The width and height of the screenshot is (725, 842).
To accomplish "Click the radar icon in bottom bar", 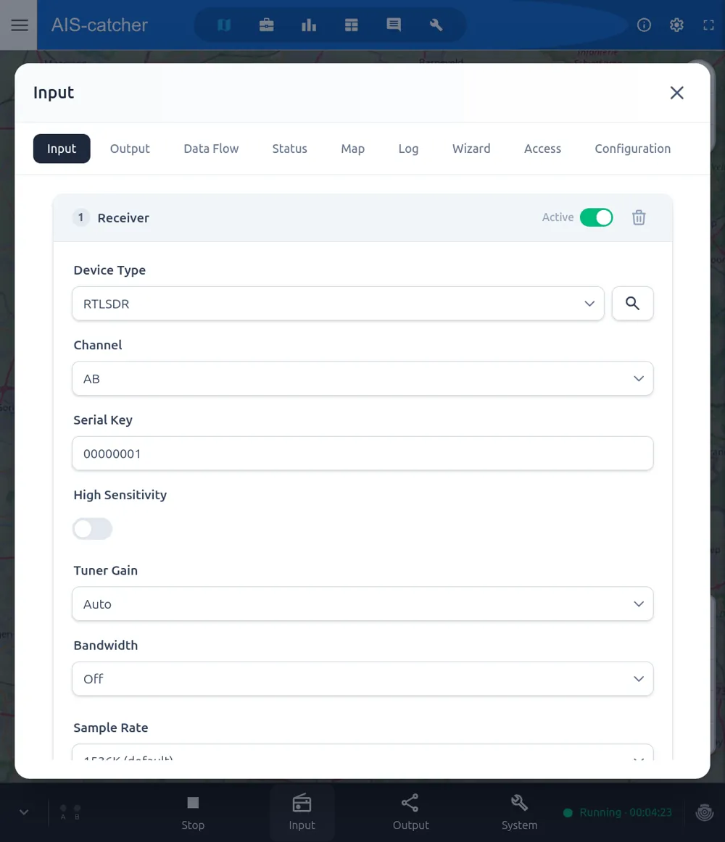I will [x=705, y=812].
